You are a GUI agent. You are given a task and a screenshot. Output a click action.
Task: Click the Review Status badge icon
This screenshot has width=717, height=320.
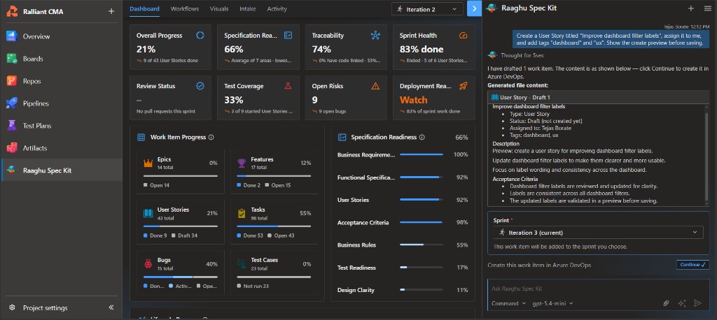tap(200, 86)
